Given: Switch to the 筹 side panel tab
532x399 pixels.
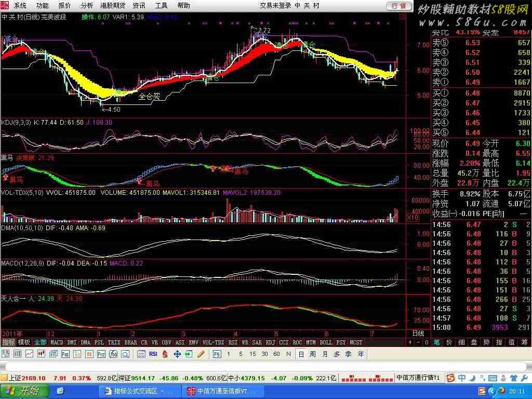Looking at the screenshot, I should pos(524,342).
